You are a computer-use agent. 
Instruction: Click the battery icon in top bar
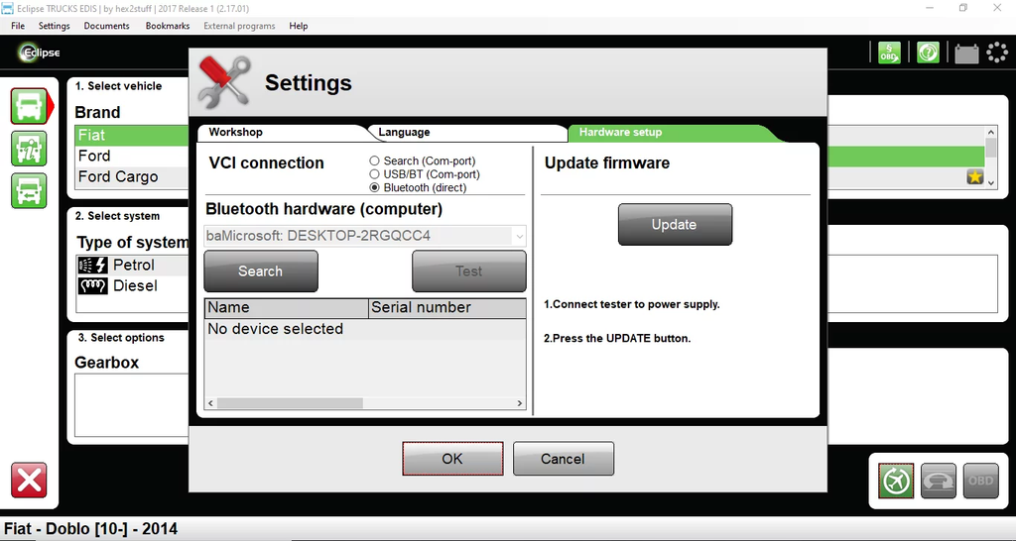click(x=965, y=54)
